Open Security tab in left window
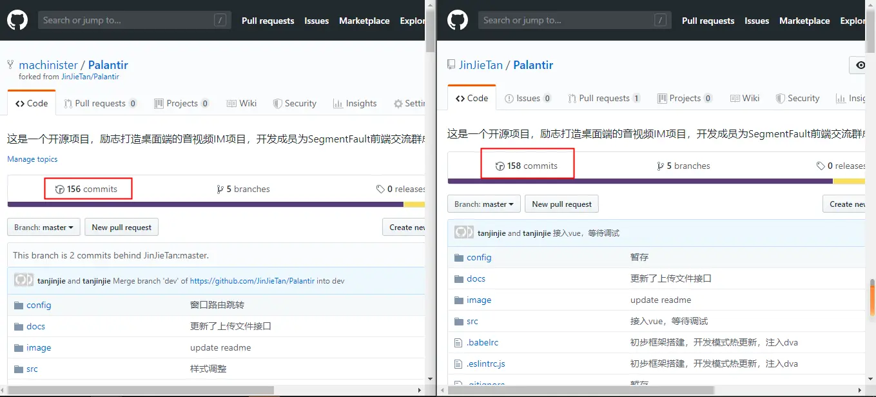 click(x=295, y=103)
